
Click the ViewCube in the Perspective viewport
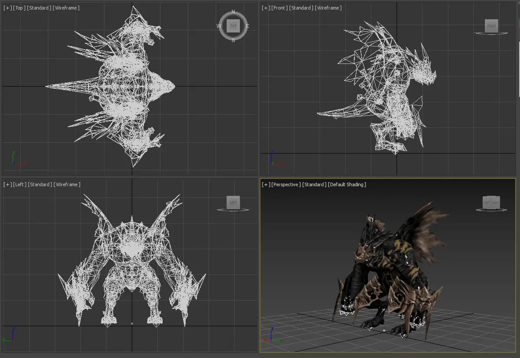tap(491, 203)
